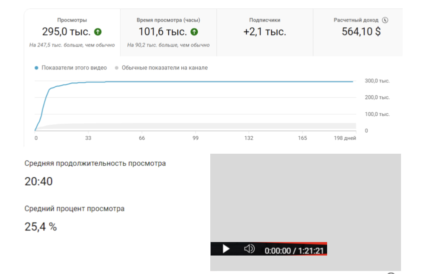Click the 300,0 тыс. axis label

point(377,81)
